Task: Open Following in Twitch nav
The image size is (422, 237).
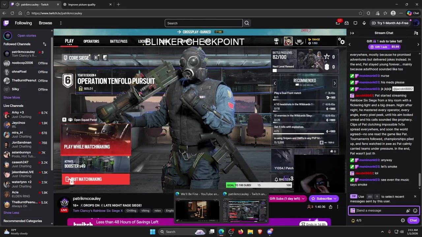Action: [x=23, y=23]
